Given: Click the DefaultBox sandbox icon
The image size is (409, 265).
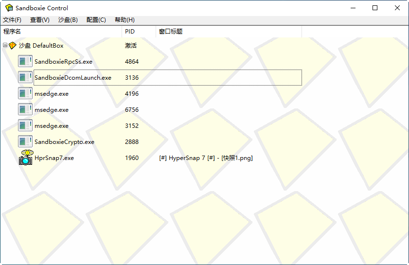Looking at the screenshot, I should (12, 46).
